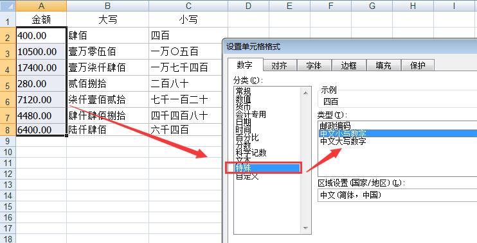Select row 2 header
The image size is (477, 243).
(x=8, y=36)
